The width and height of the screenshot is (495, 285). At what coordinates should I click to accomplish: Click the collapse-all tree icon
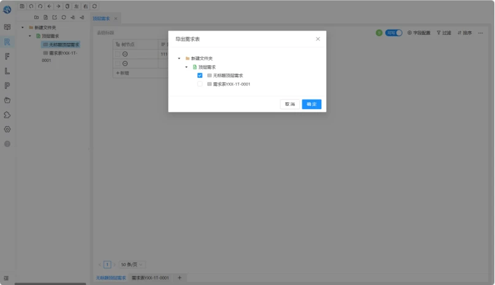[73, 17]
